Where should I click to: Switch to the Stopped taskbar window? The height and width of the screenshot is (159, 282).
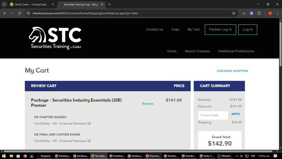[x=45, y=156]
